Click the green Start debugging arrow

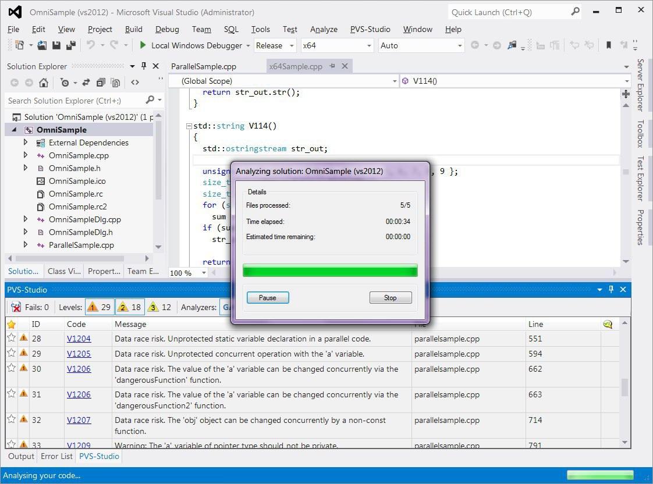click(x=143, y=45)
